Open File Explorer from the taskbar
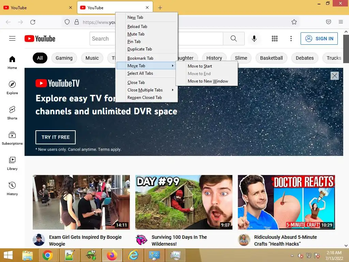The image size is (349, 262). 27,255
